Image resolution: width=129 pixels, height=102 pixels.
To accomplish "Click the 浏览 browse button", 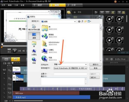I will coord(94,78).
